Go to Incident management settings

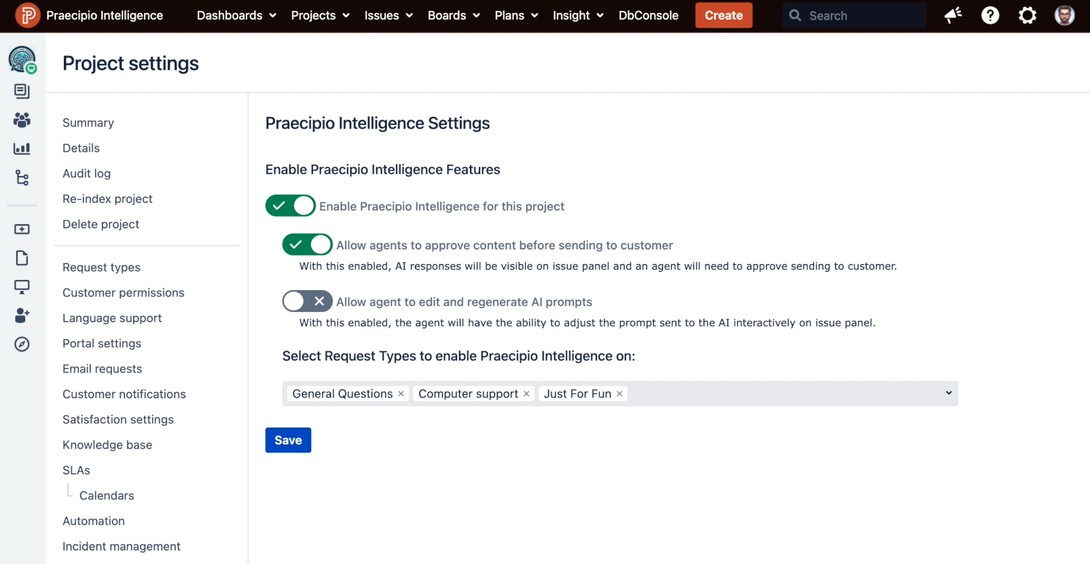coord(122,546)
